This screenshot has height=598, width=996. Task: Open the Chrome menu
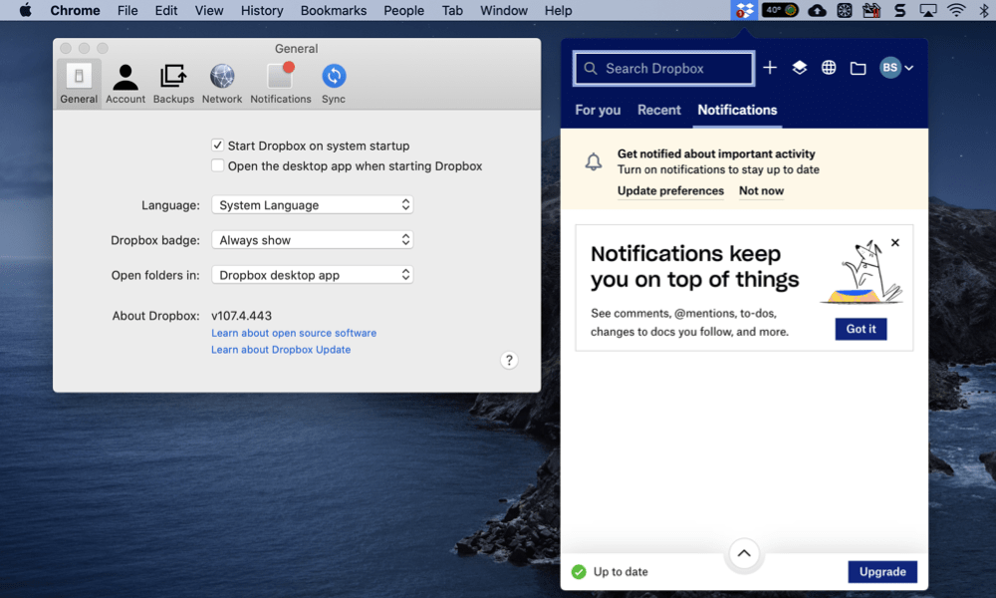pyautogui.click(x=75, y=10)
